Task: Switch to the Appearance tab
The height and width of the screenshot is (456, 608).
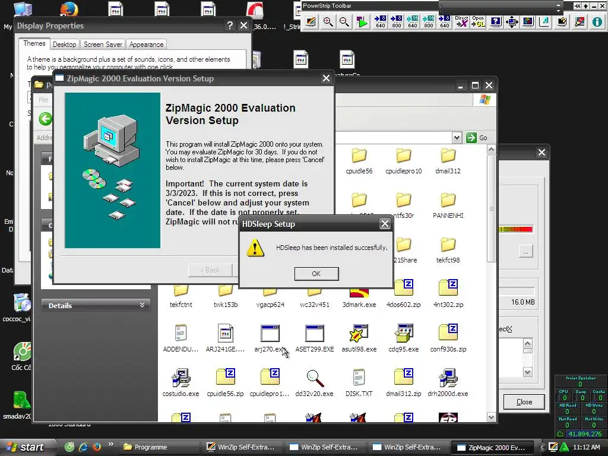Action: (x=146, y=44)
